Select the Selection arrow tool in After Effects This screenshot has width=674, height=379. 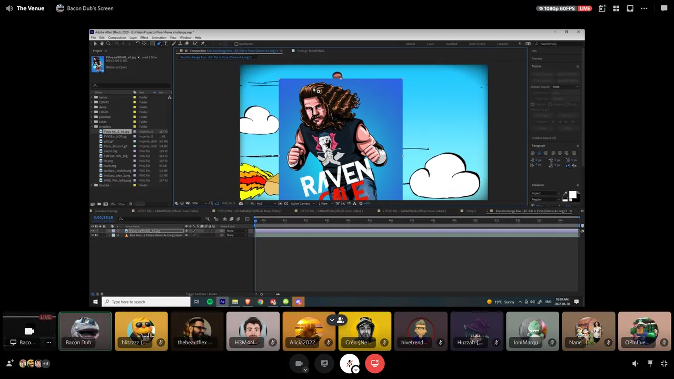coord(95,44)
